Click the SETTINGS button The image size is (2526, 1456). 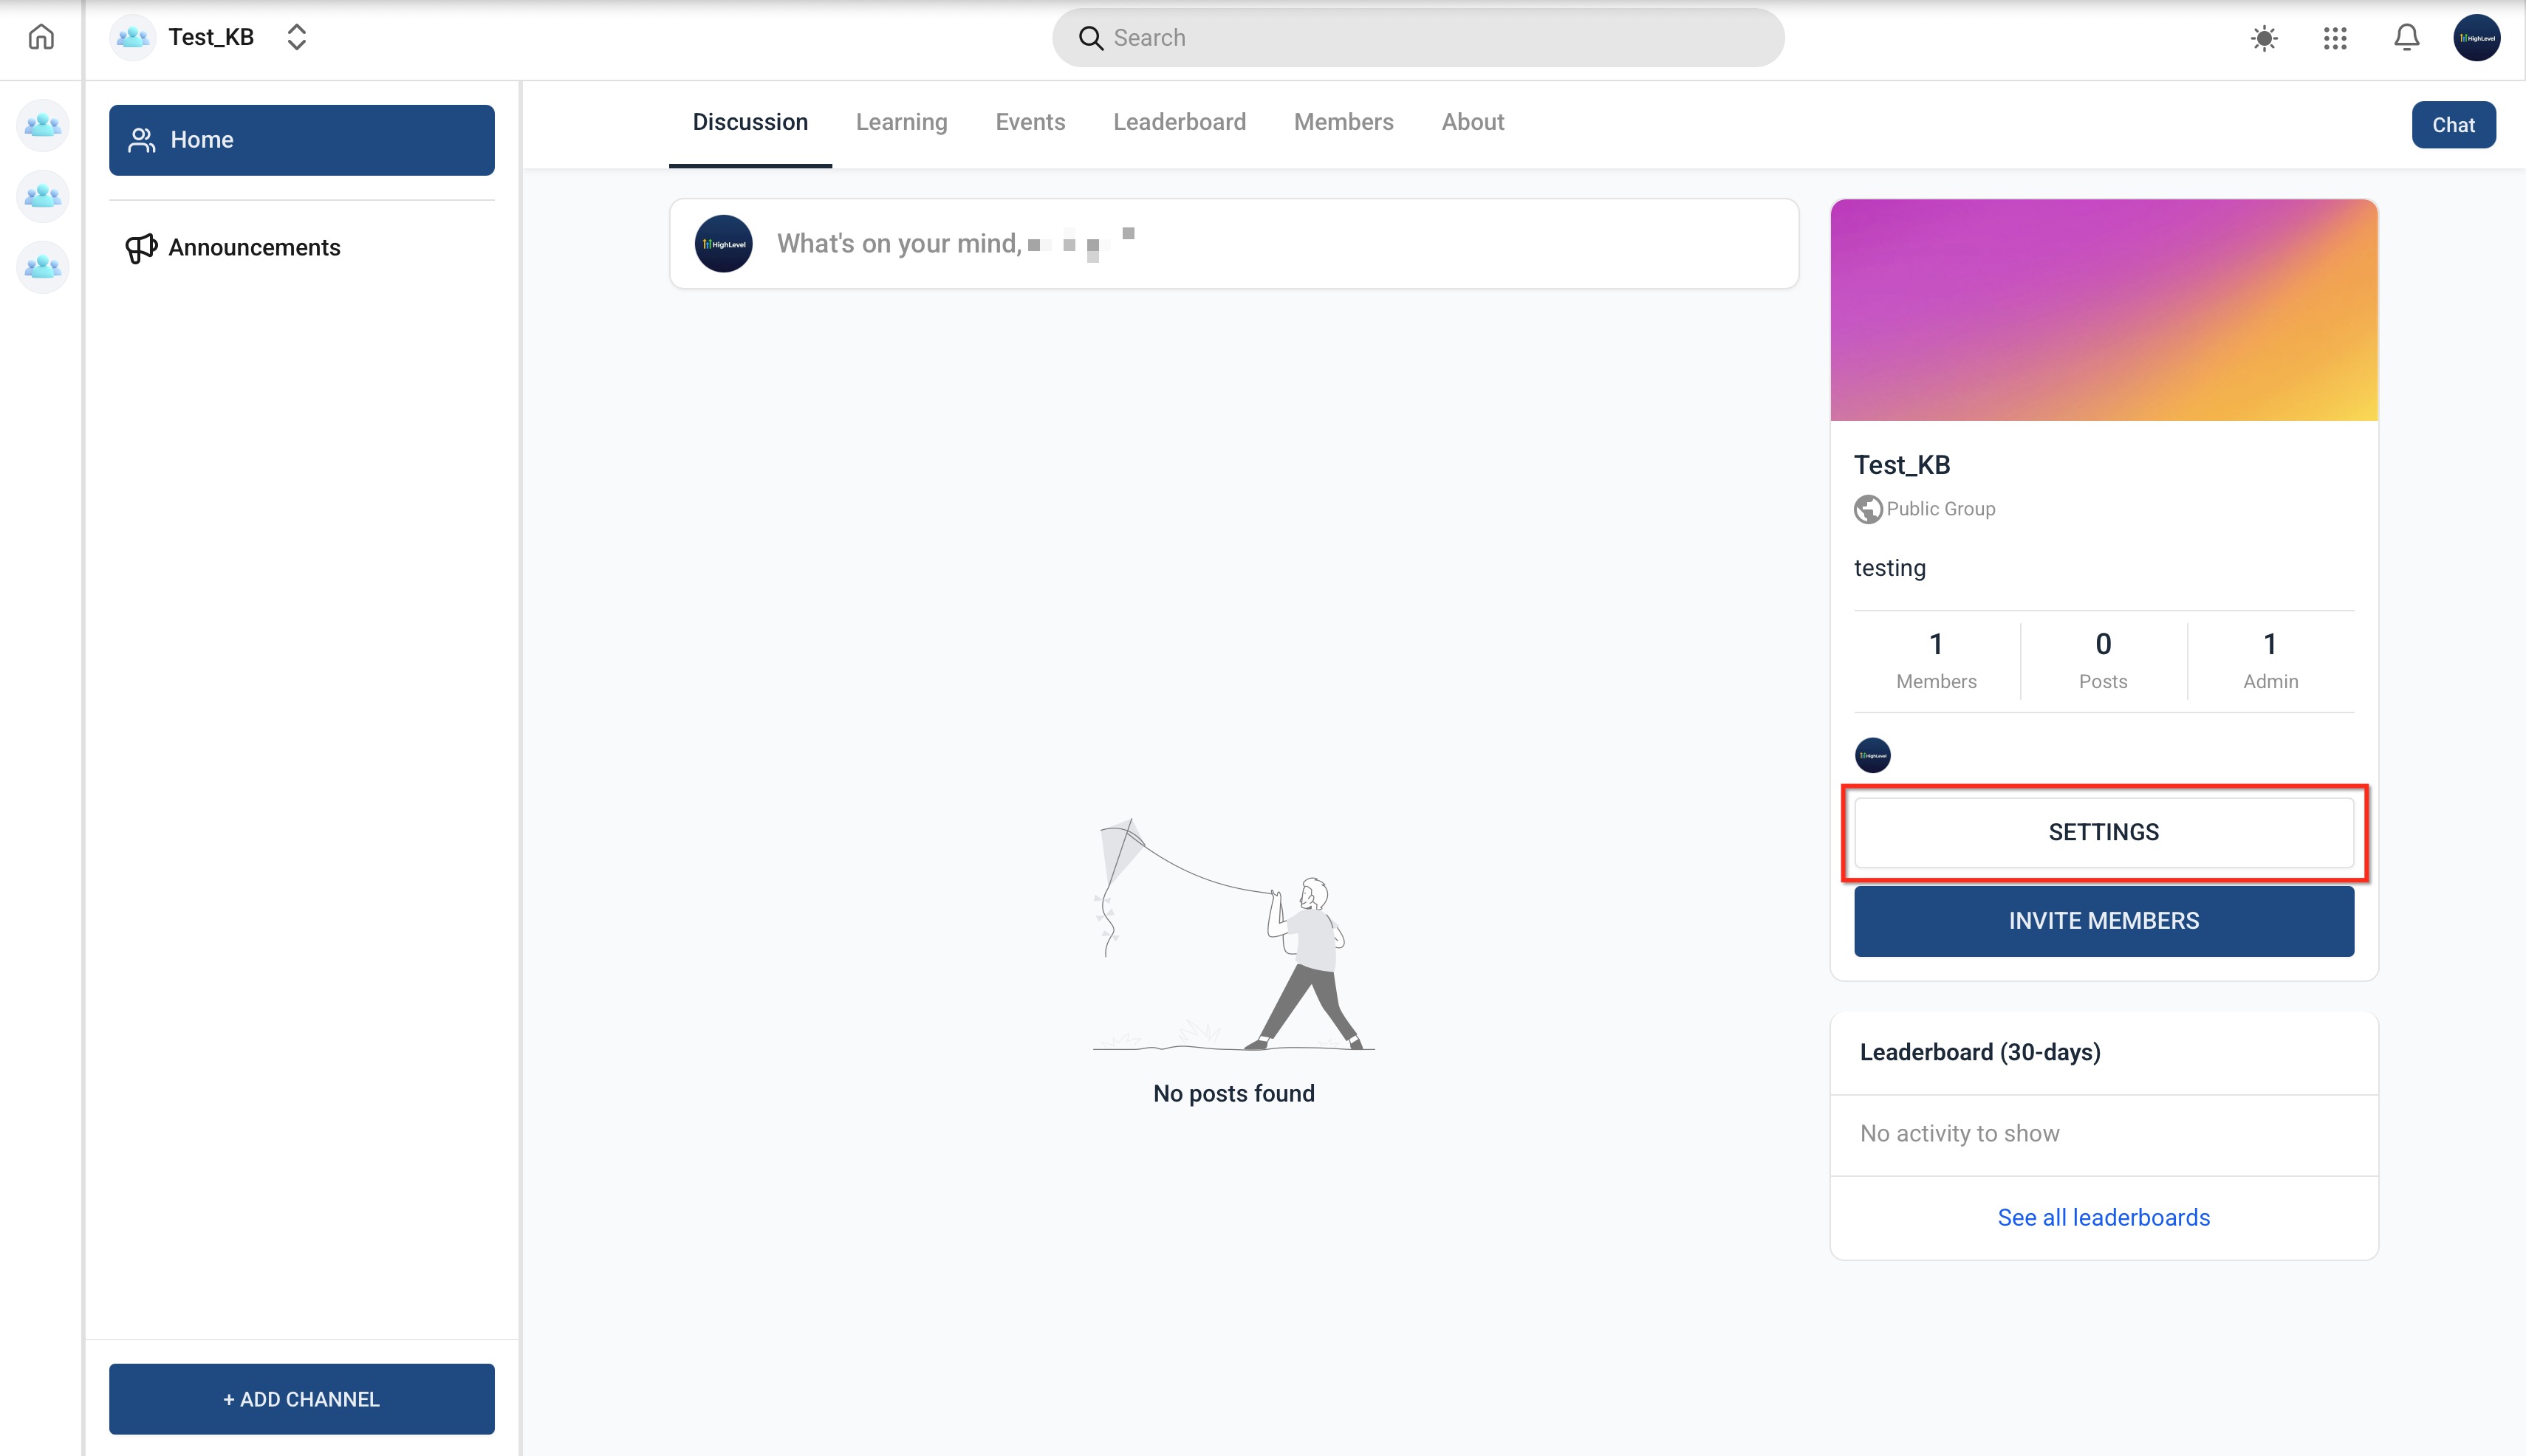(2103, 832)
